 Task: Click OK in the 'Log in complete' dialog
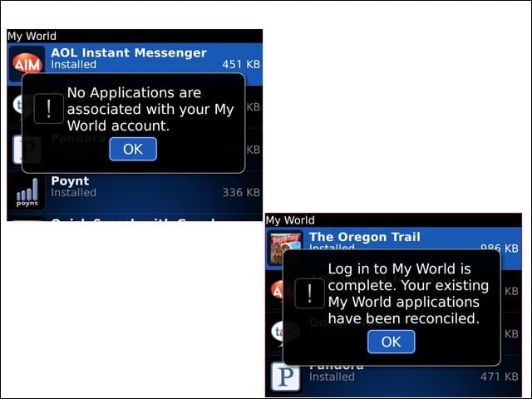[x=392, y=342]
